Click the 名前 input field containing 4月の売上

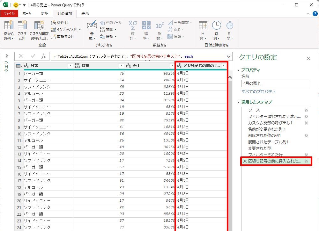click(x=276, y=83)
